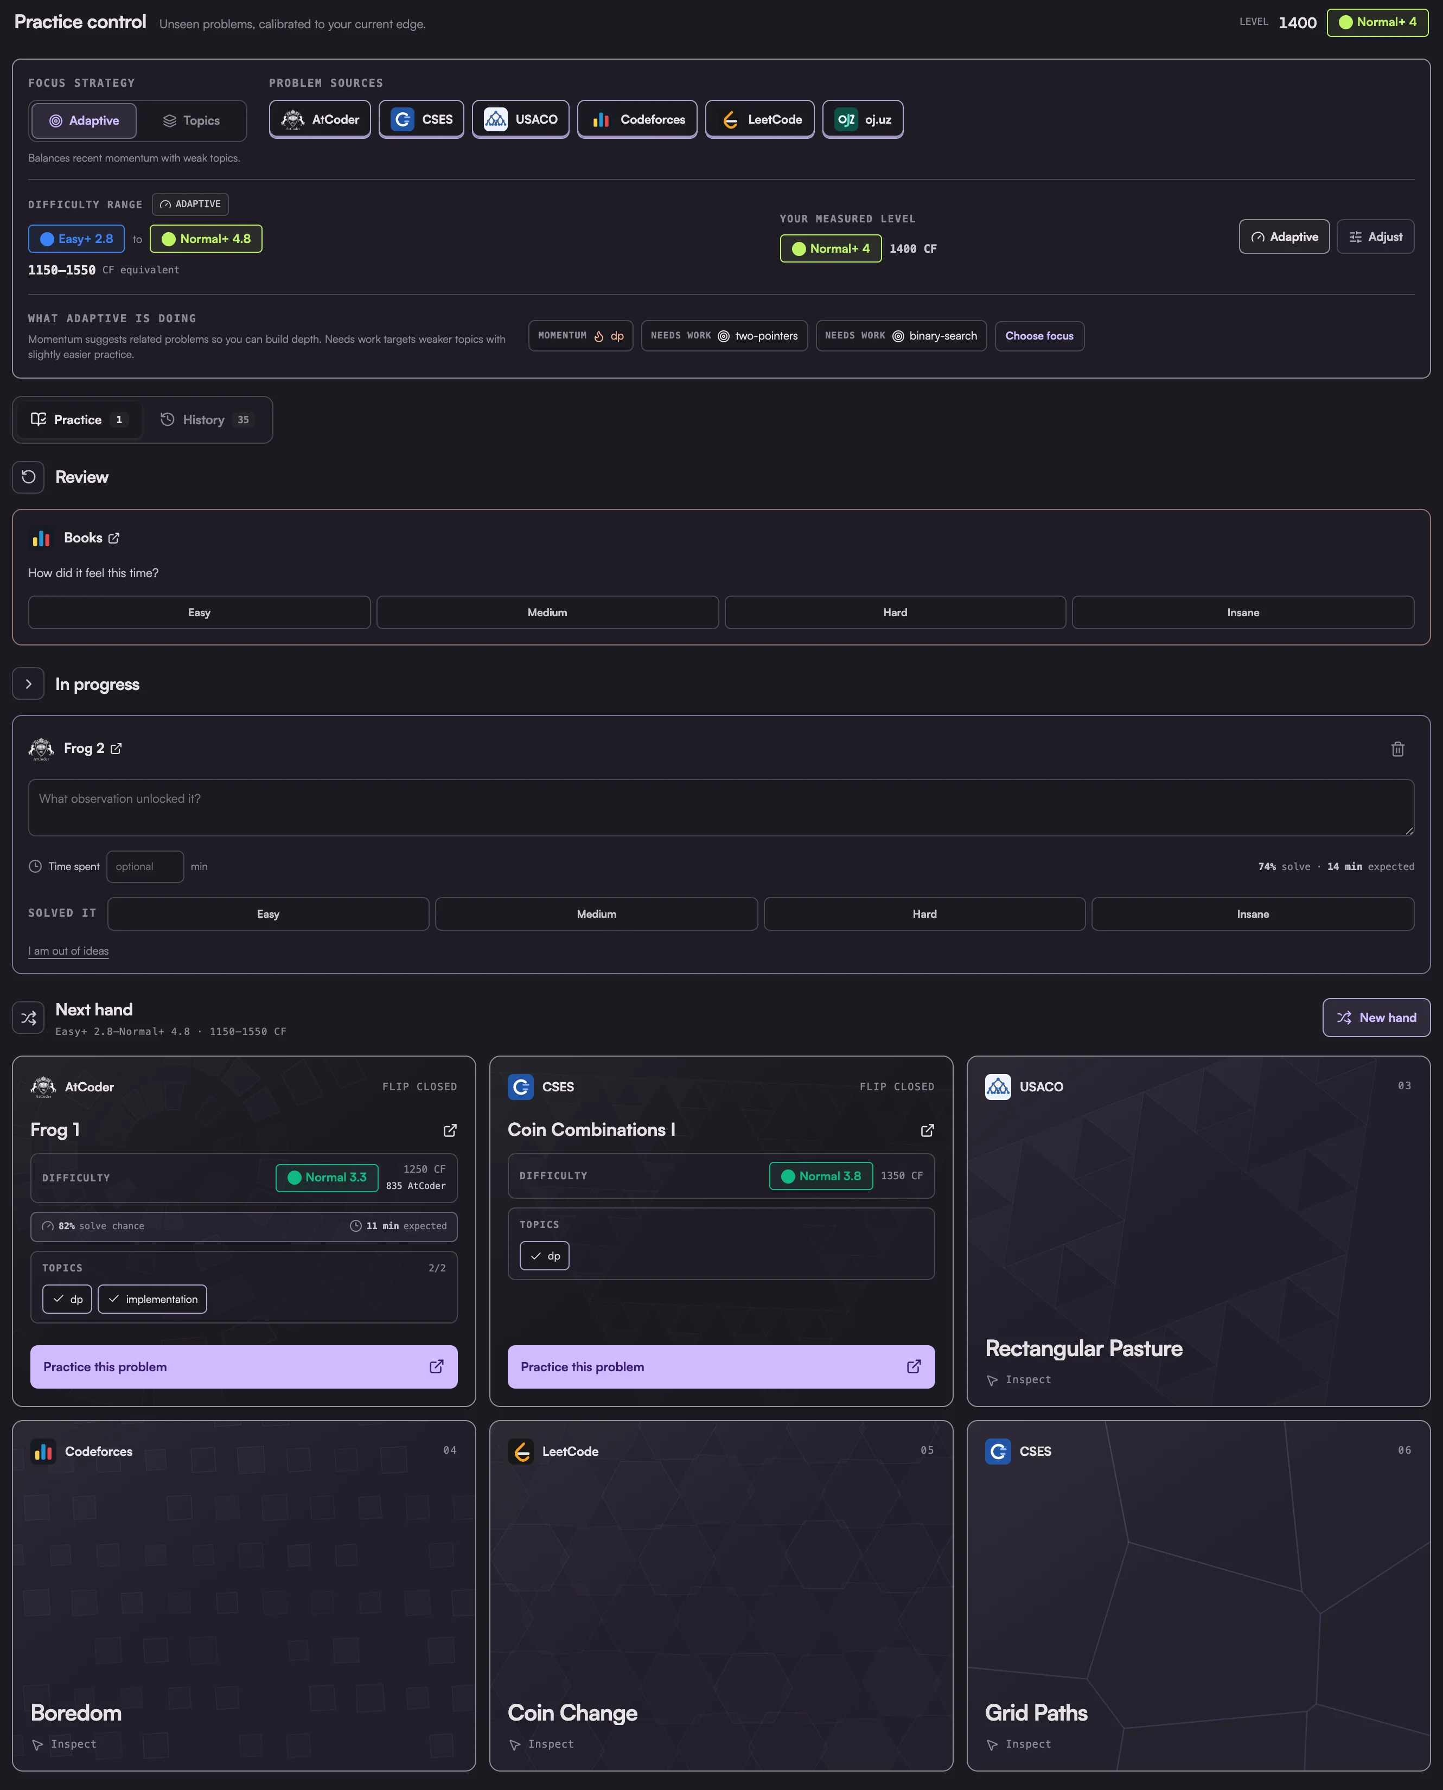Select the Topics focus strategy
Image resolution: width=1443 pixels, height=1790 pixels.
[x=191, y=120]
